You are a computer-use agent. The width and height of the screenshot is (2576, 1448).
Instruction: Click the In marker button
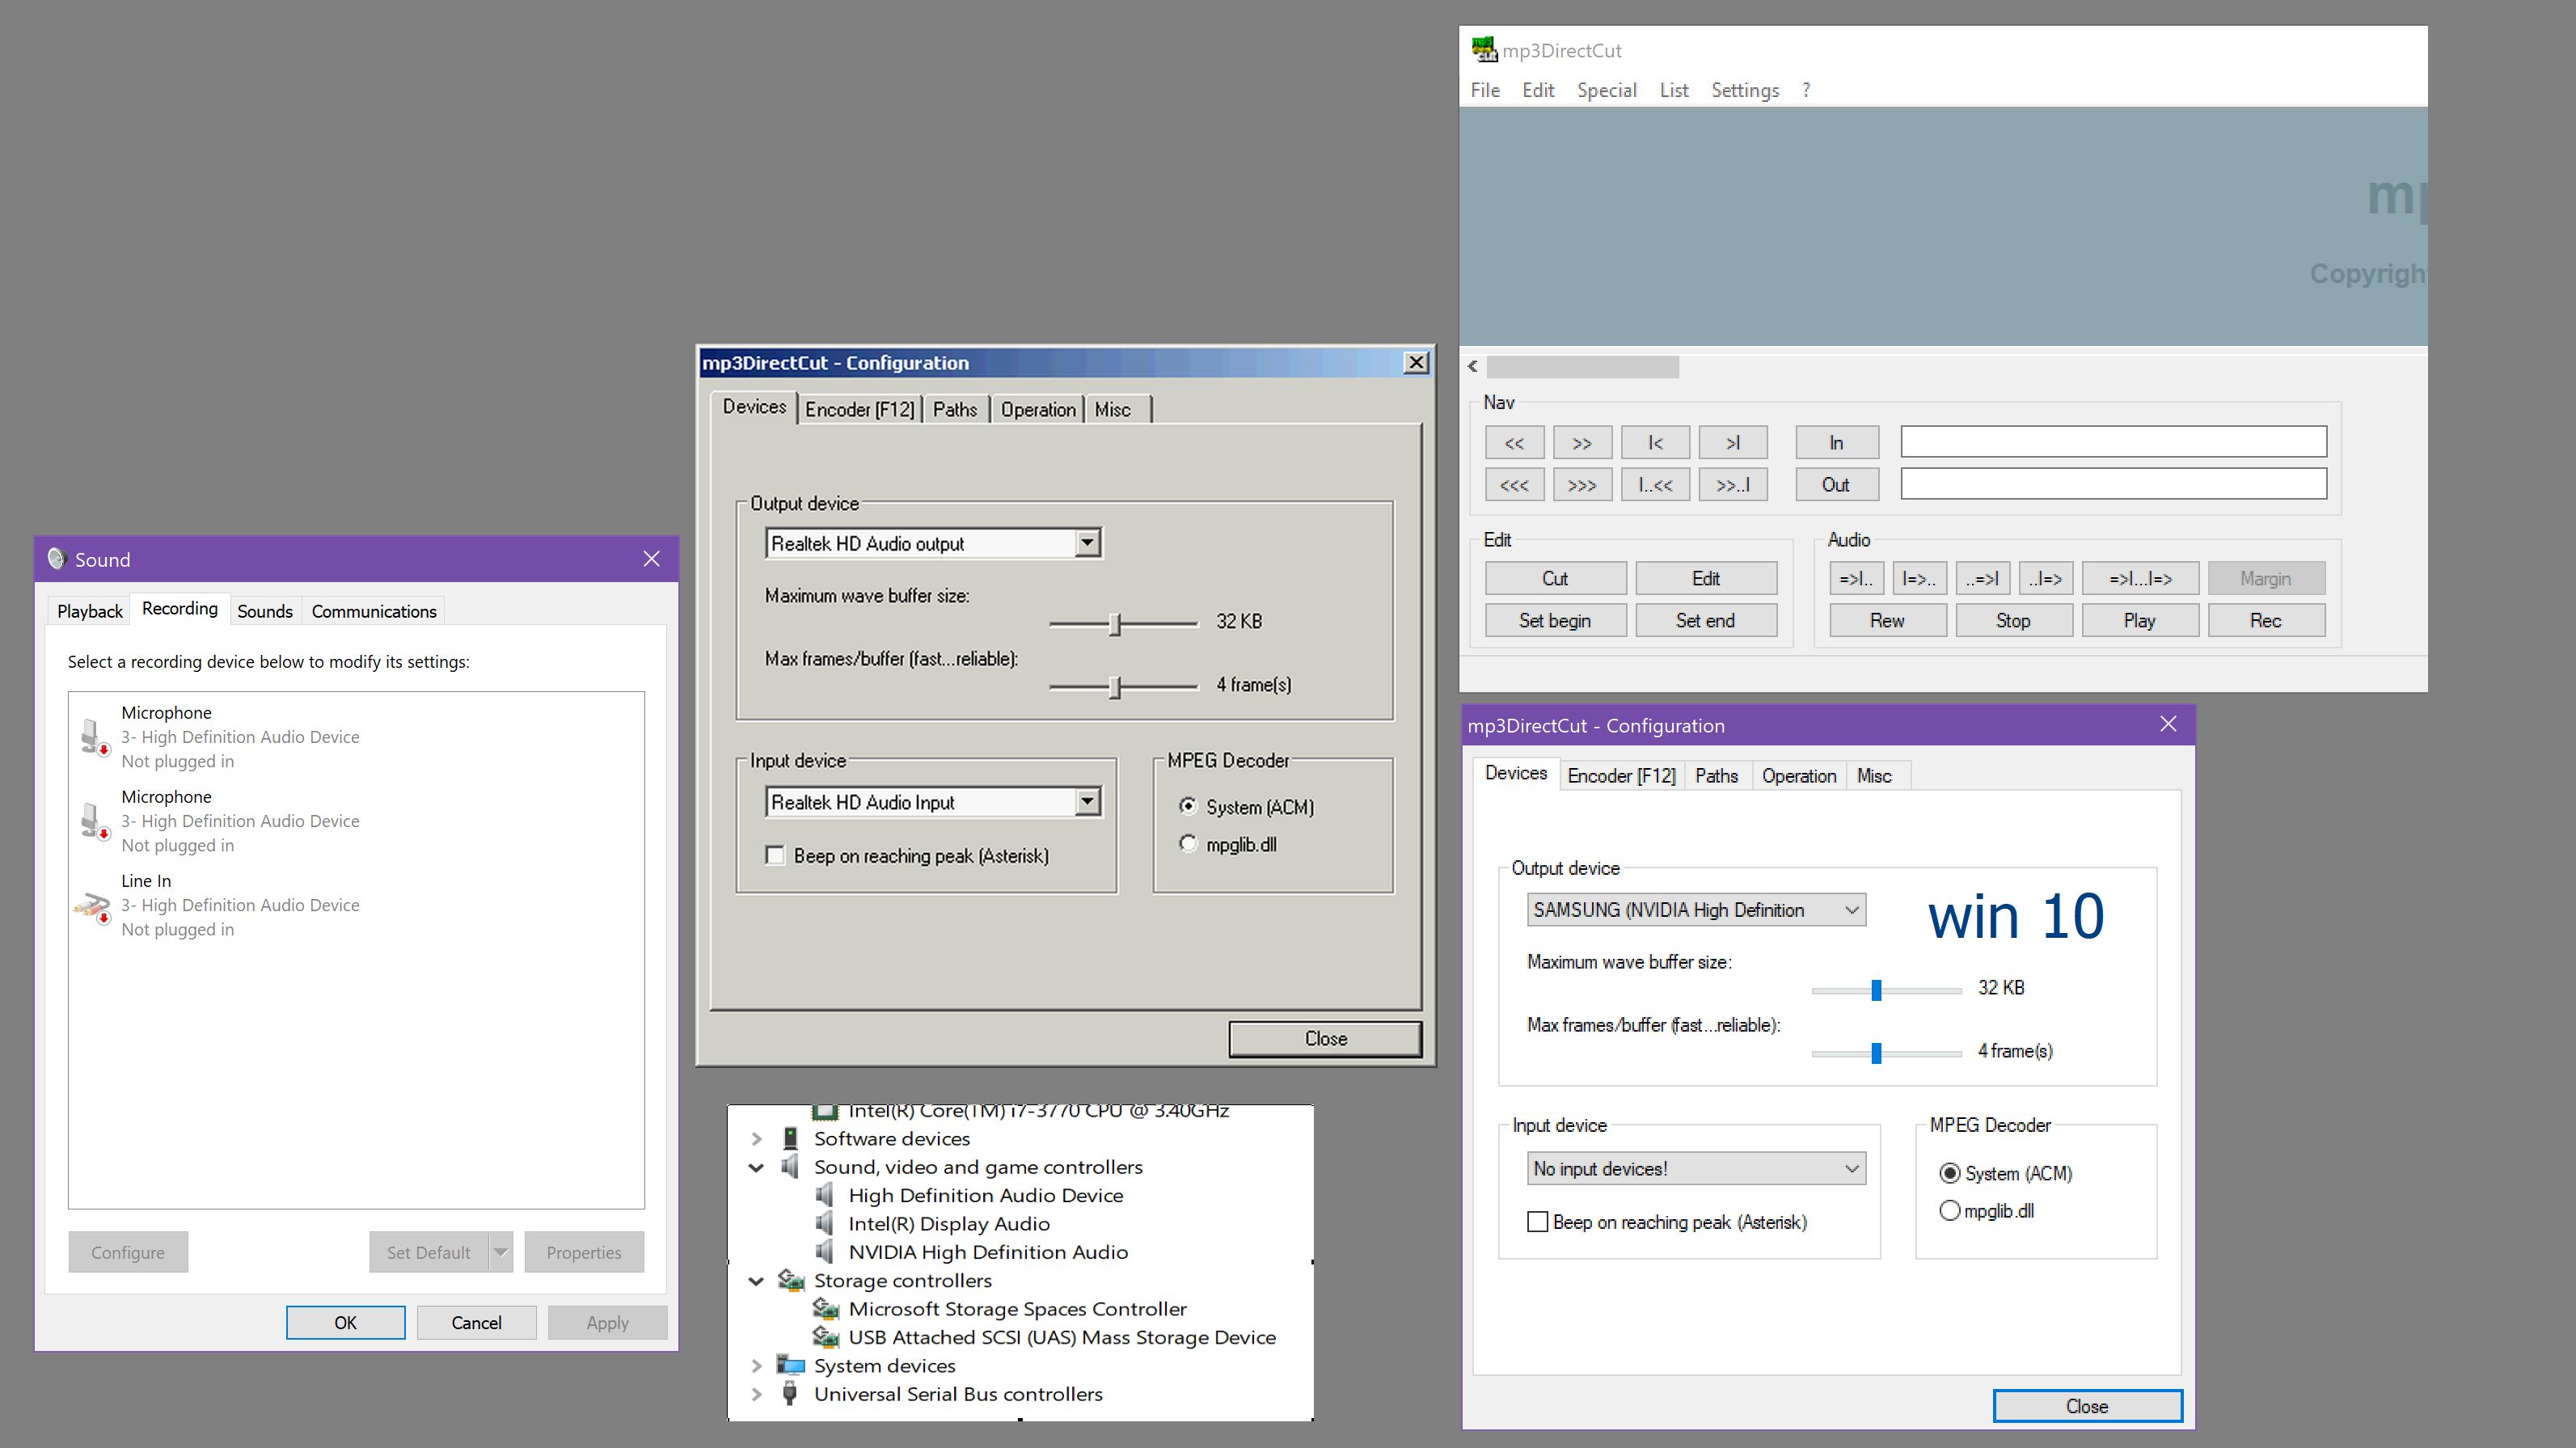1836,442
